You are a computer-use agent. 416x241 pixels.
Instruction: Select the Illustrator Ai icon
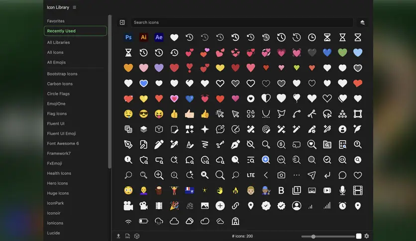(143, 37)
